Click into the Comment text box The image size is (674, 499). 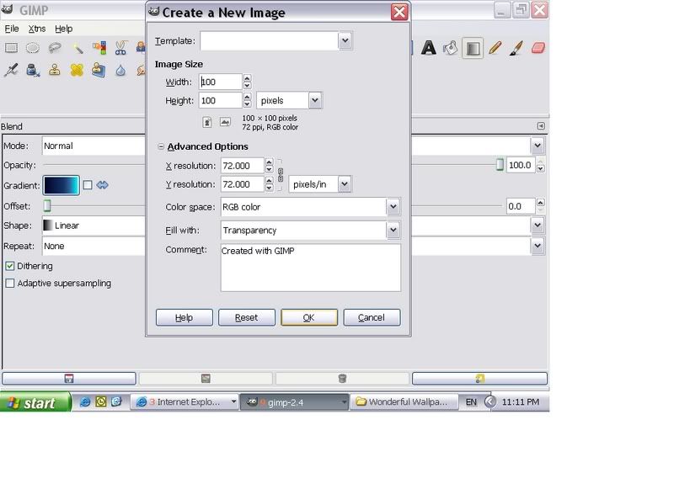click(x=310, y=268)
